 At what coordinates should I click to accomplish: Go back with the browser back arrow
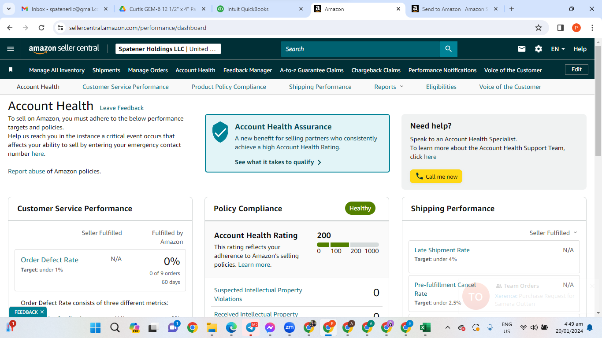pyautogui.click(x=10, y=28)
